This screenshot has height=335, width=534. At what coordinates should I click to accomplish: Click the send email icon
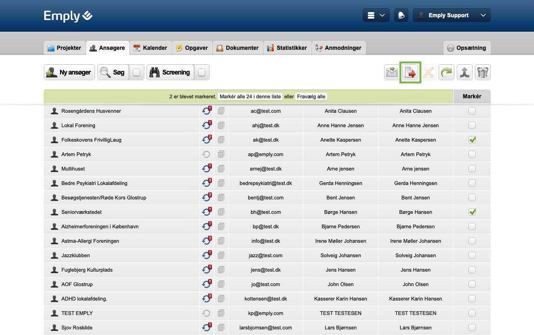[392, 72]
